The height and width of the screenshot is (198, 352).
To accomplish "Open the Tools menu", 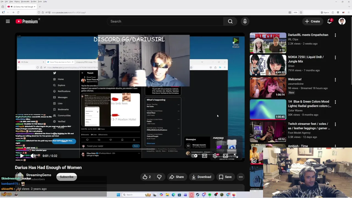I will tap(40, 1).
